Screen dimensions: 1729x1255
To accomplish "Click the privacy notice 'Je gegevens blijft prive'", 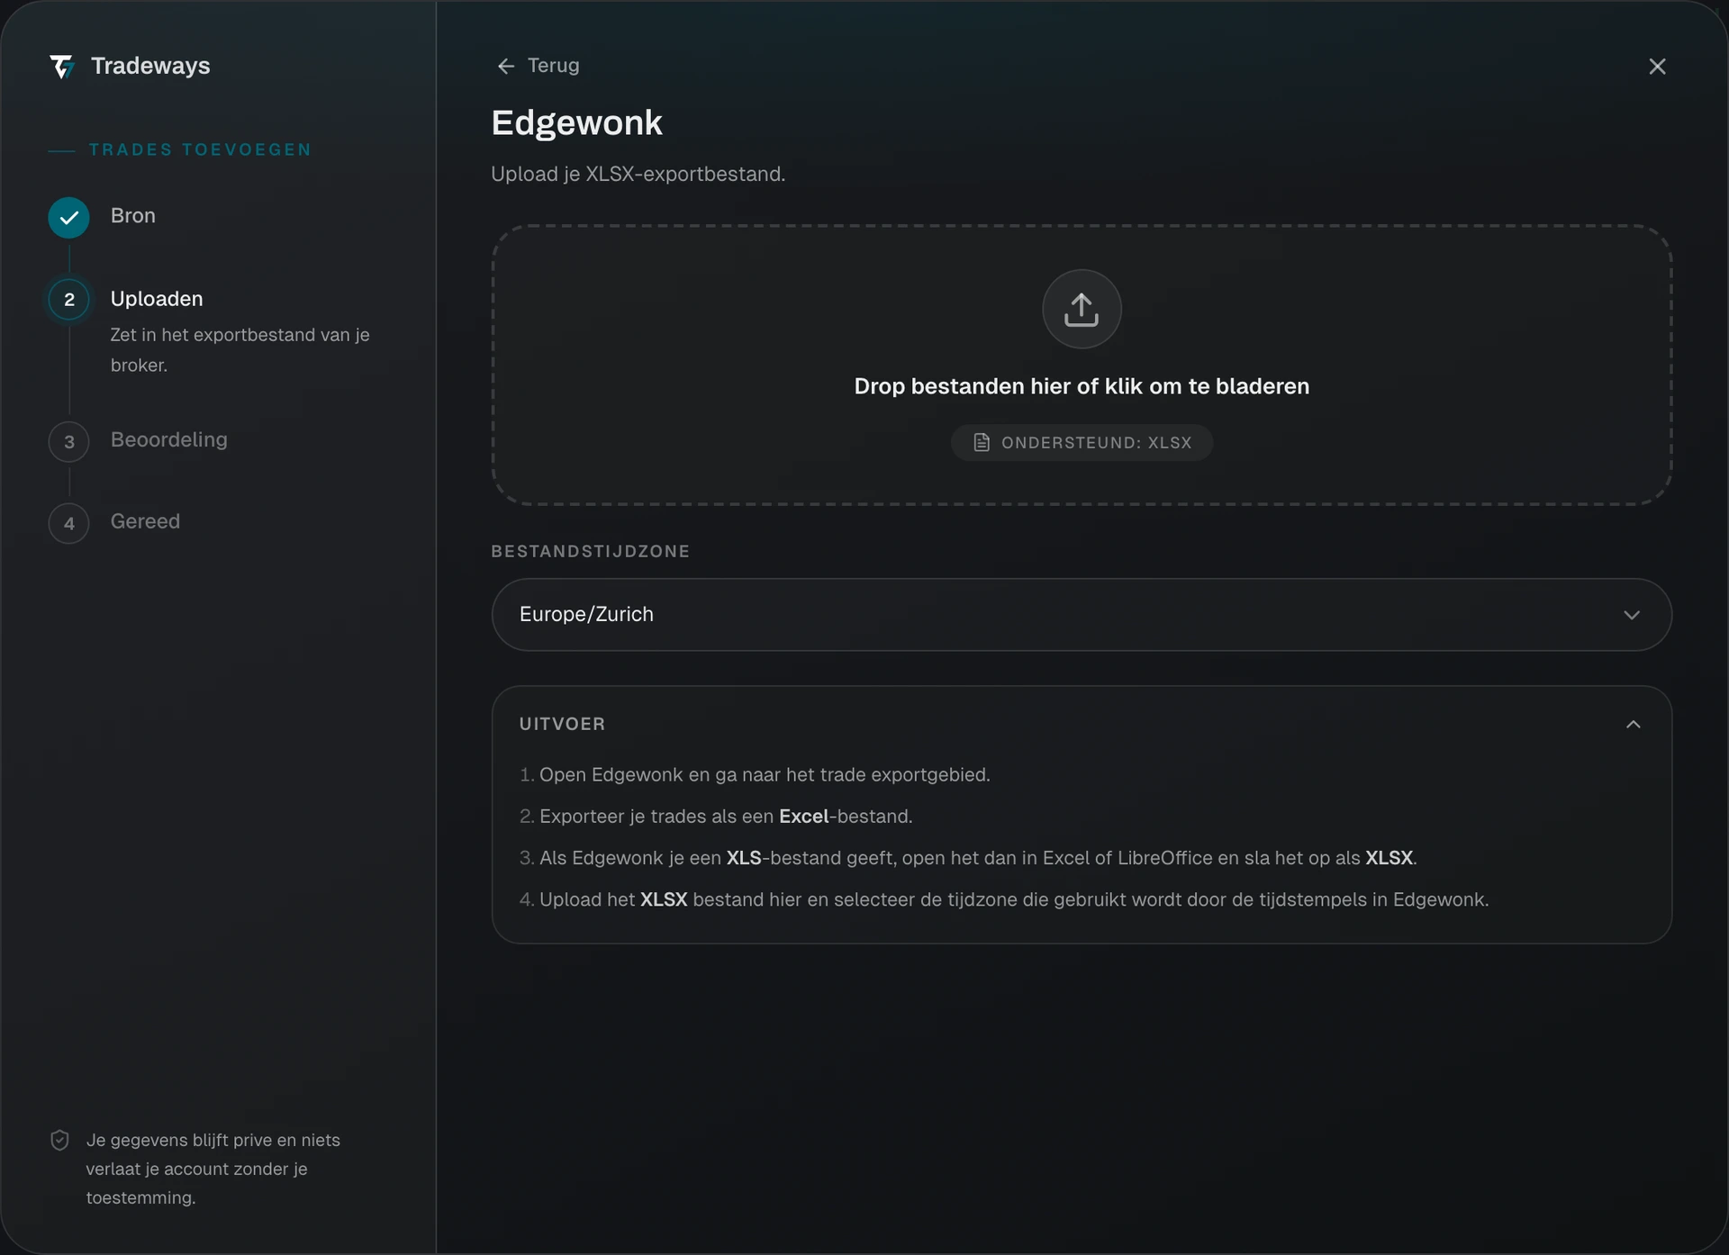I will click(213, 1169).
